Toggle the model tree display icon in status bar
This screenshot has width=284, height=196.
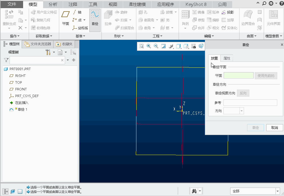[x=5, y=191]
